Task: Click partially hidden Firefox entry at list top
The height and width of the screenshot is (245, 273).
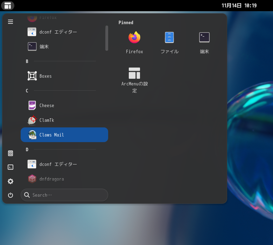Action: [x=64, y=18]
